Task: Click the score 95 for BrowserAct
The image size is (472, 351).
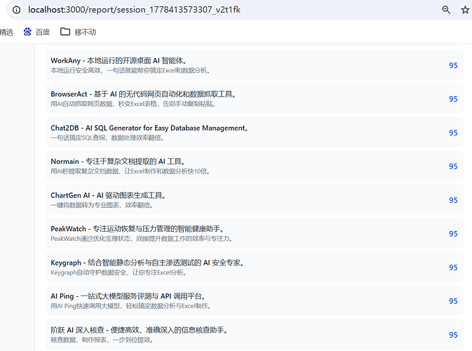Action: [x=453, y=99]
